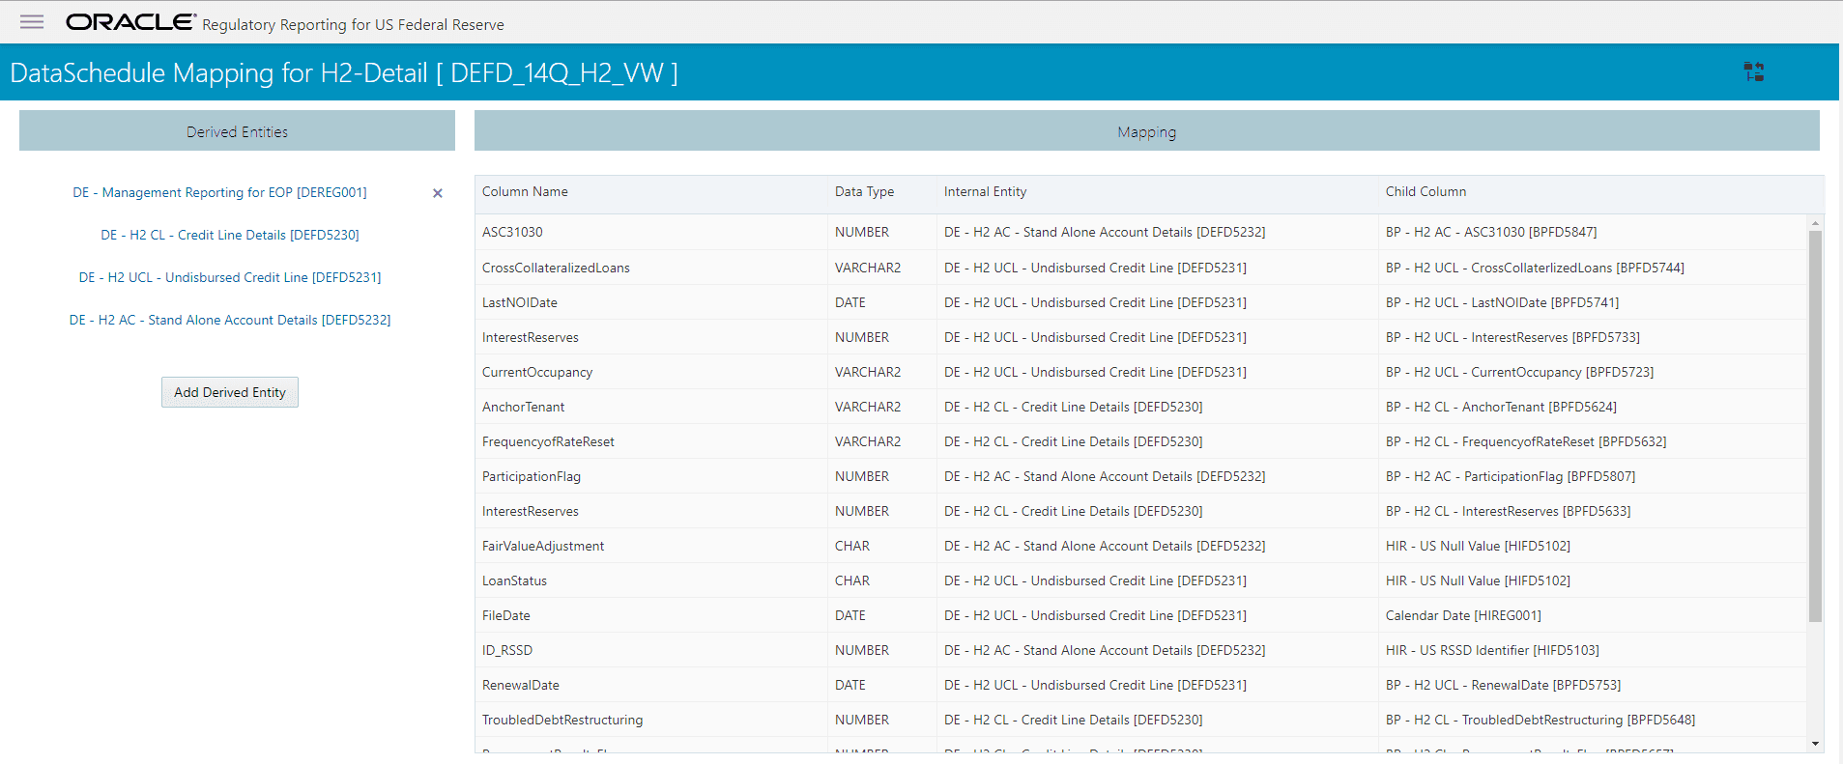Open DE - H2 AC Stand Alone Account Details link
This screenshot has height=764, width=1843.
click(230, 320)
